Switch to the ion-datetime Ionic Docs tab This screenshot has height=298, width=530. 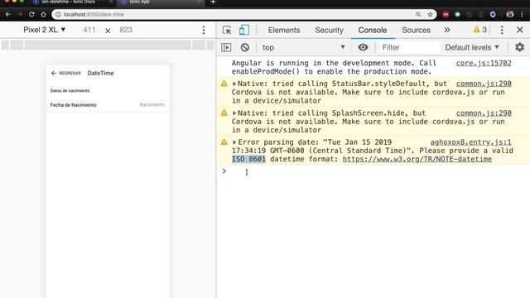(73, 2)
